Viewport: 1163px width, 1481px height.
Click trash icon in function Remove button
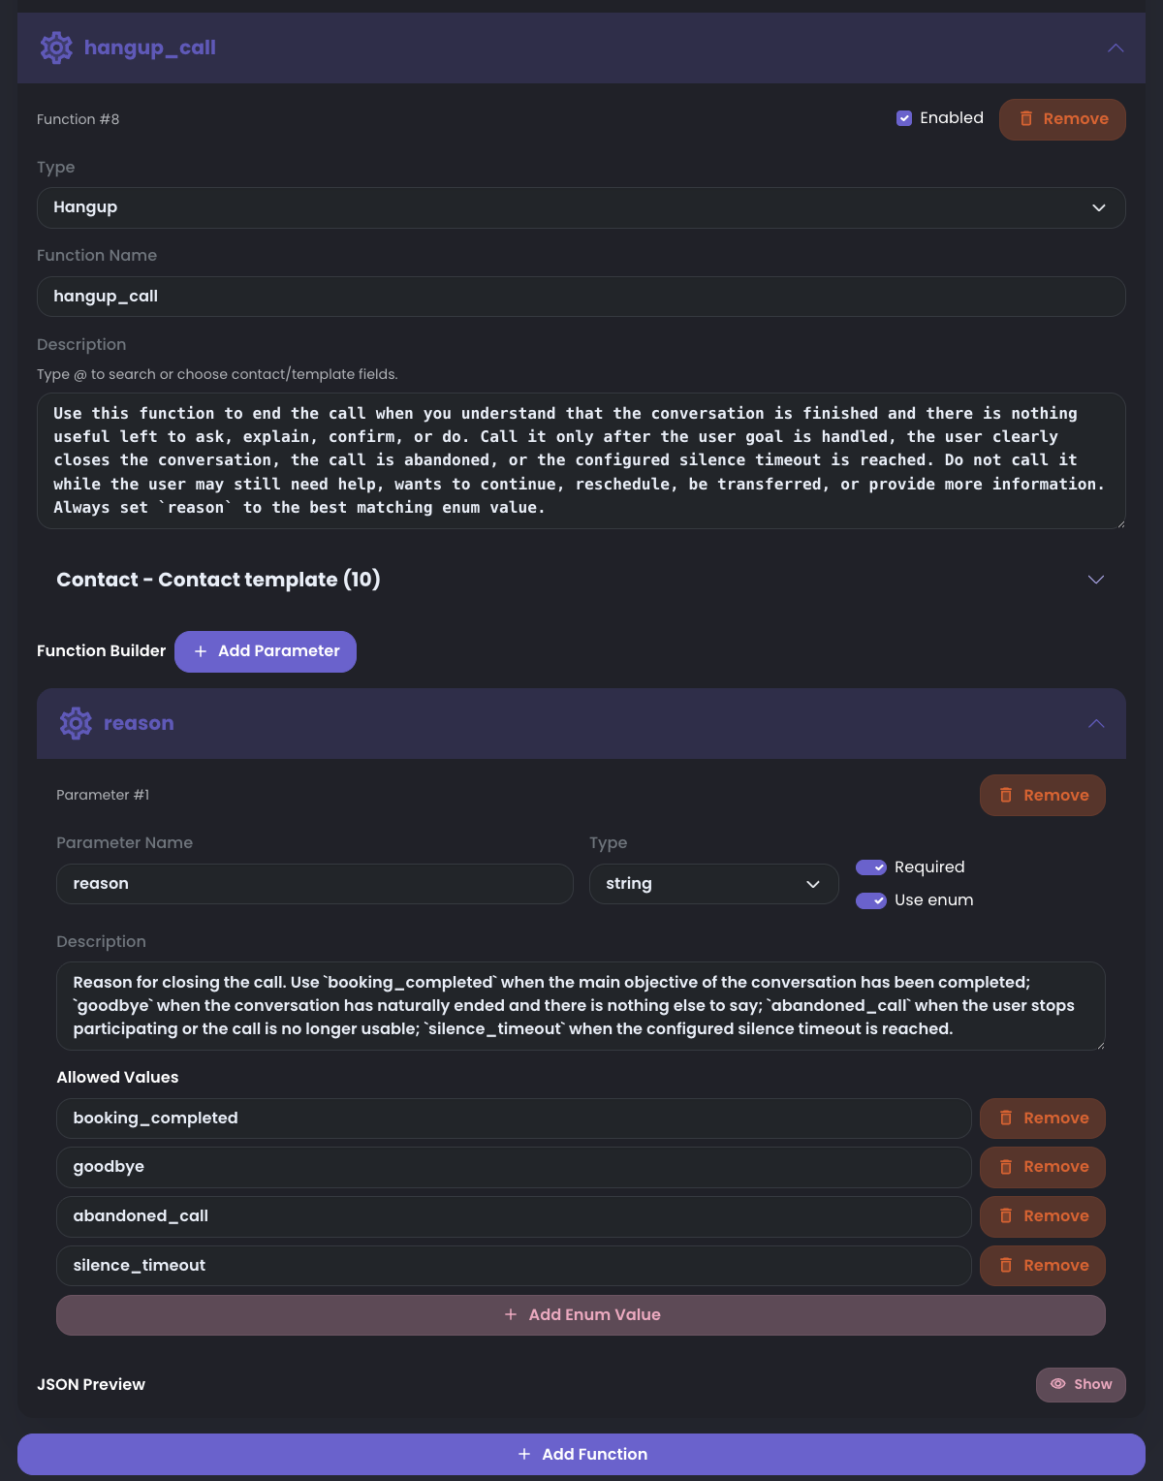pos(1026,119)
